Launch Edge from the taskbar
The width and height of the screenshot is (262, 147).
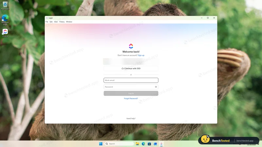point(143,144)
